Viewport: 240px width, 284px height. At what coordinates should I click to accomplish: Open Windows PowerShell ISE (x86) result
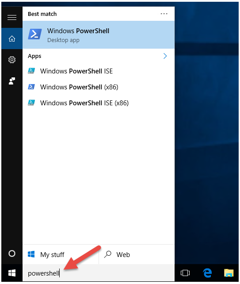99,103
